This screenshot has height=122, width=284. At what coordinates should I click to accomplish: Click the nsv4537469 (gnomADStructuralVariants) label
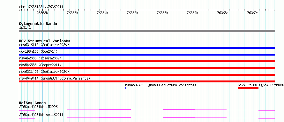161,85
